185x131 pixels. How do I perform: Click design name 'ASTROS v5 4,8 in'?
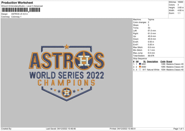tap(20, 14)
